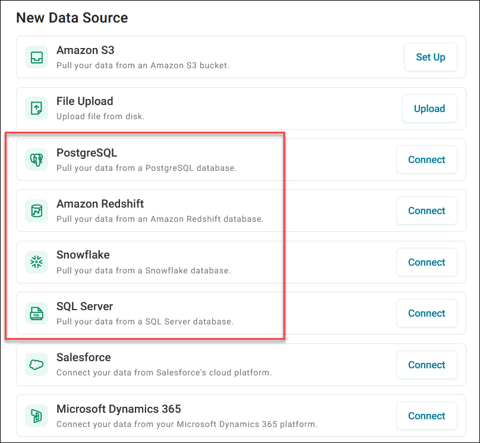Click 'Pull your data from an Amazon S3 bucket.'
This screenshot has width=480, height=443.
pos(143,65)
